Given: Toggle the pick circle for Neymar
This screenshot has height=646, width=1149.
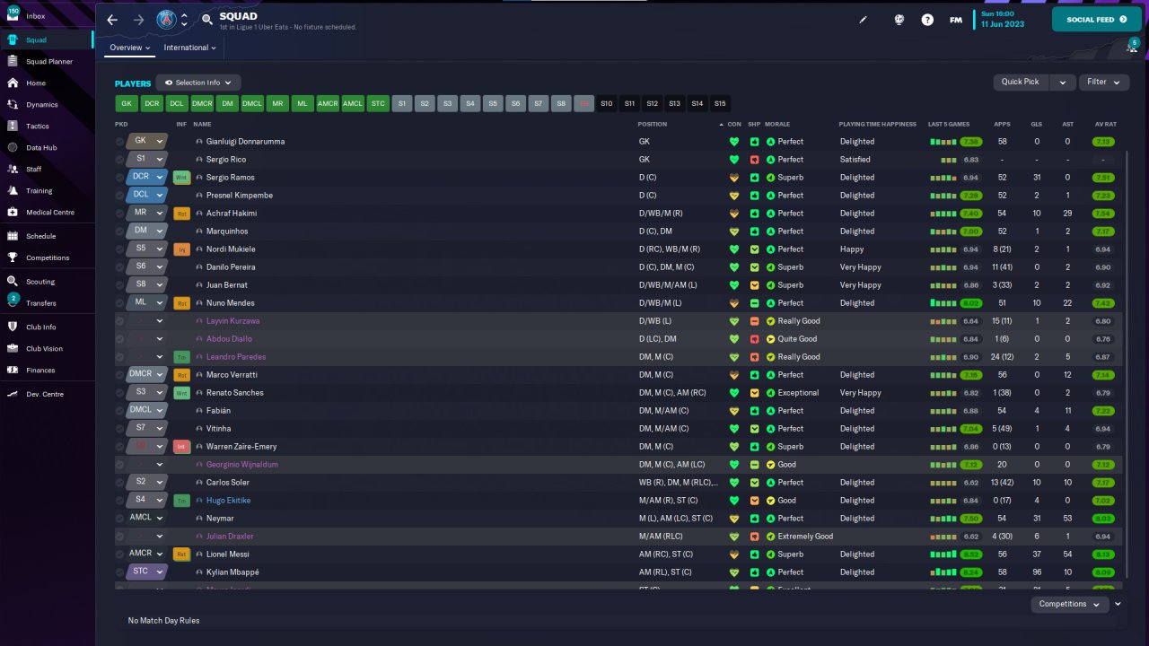Looking at the screenshot, I should (119, 519).
